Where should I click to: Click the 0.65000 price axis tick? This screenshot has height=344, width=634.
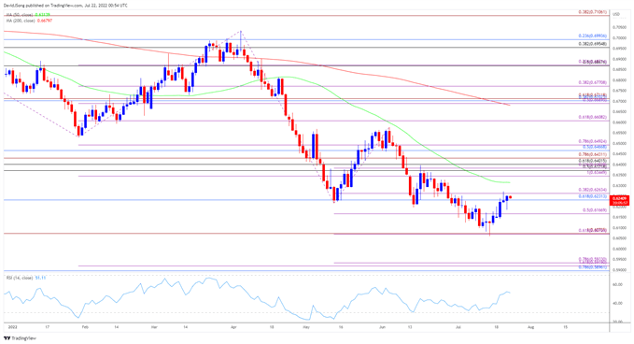point(620,143)
